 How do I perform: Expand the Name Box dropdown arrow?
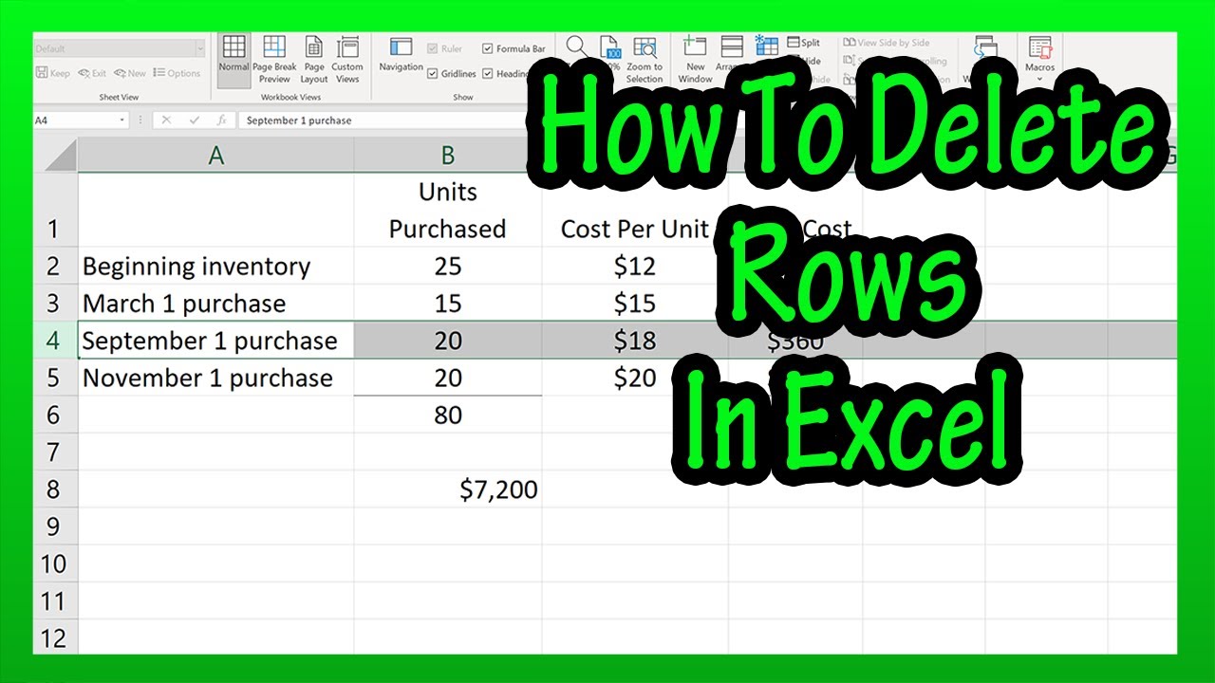pyautogui.click(x=123, y=120)
